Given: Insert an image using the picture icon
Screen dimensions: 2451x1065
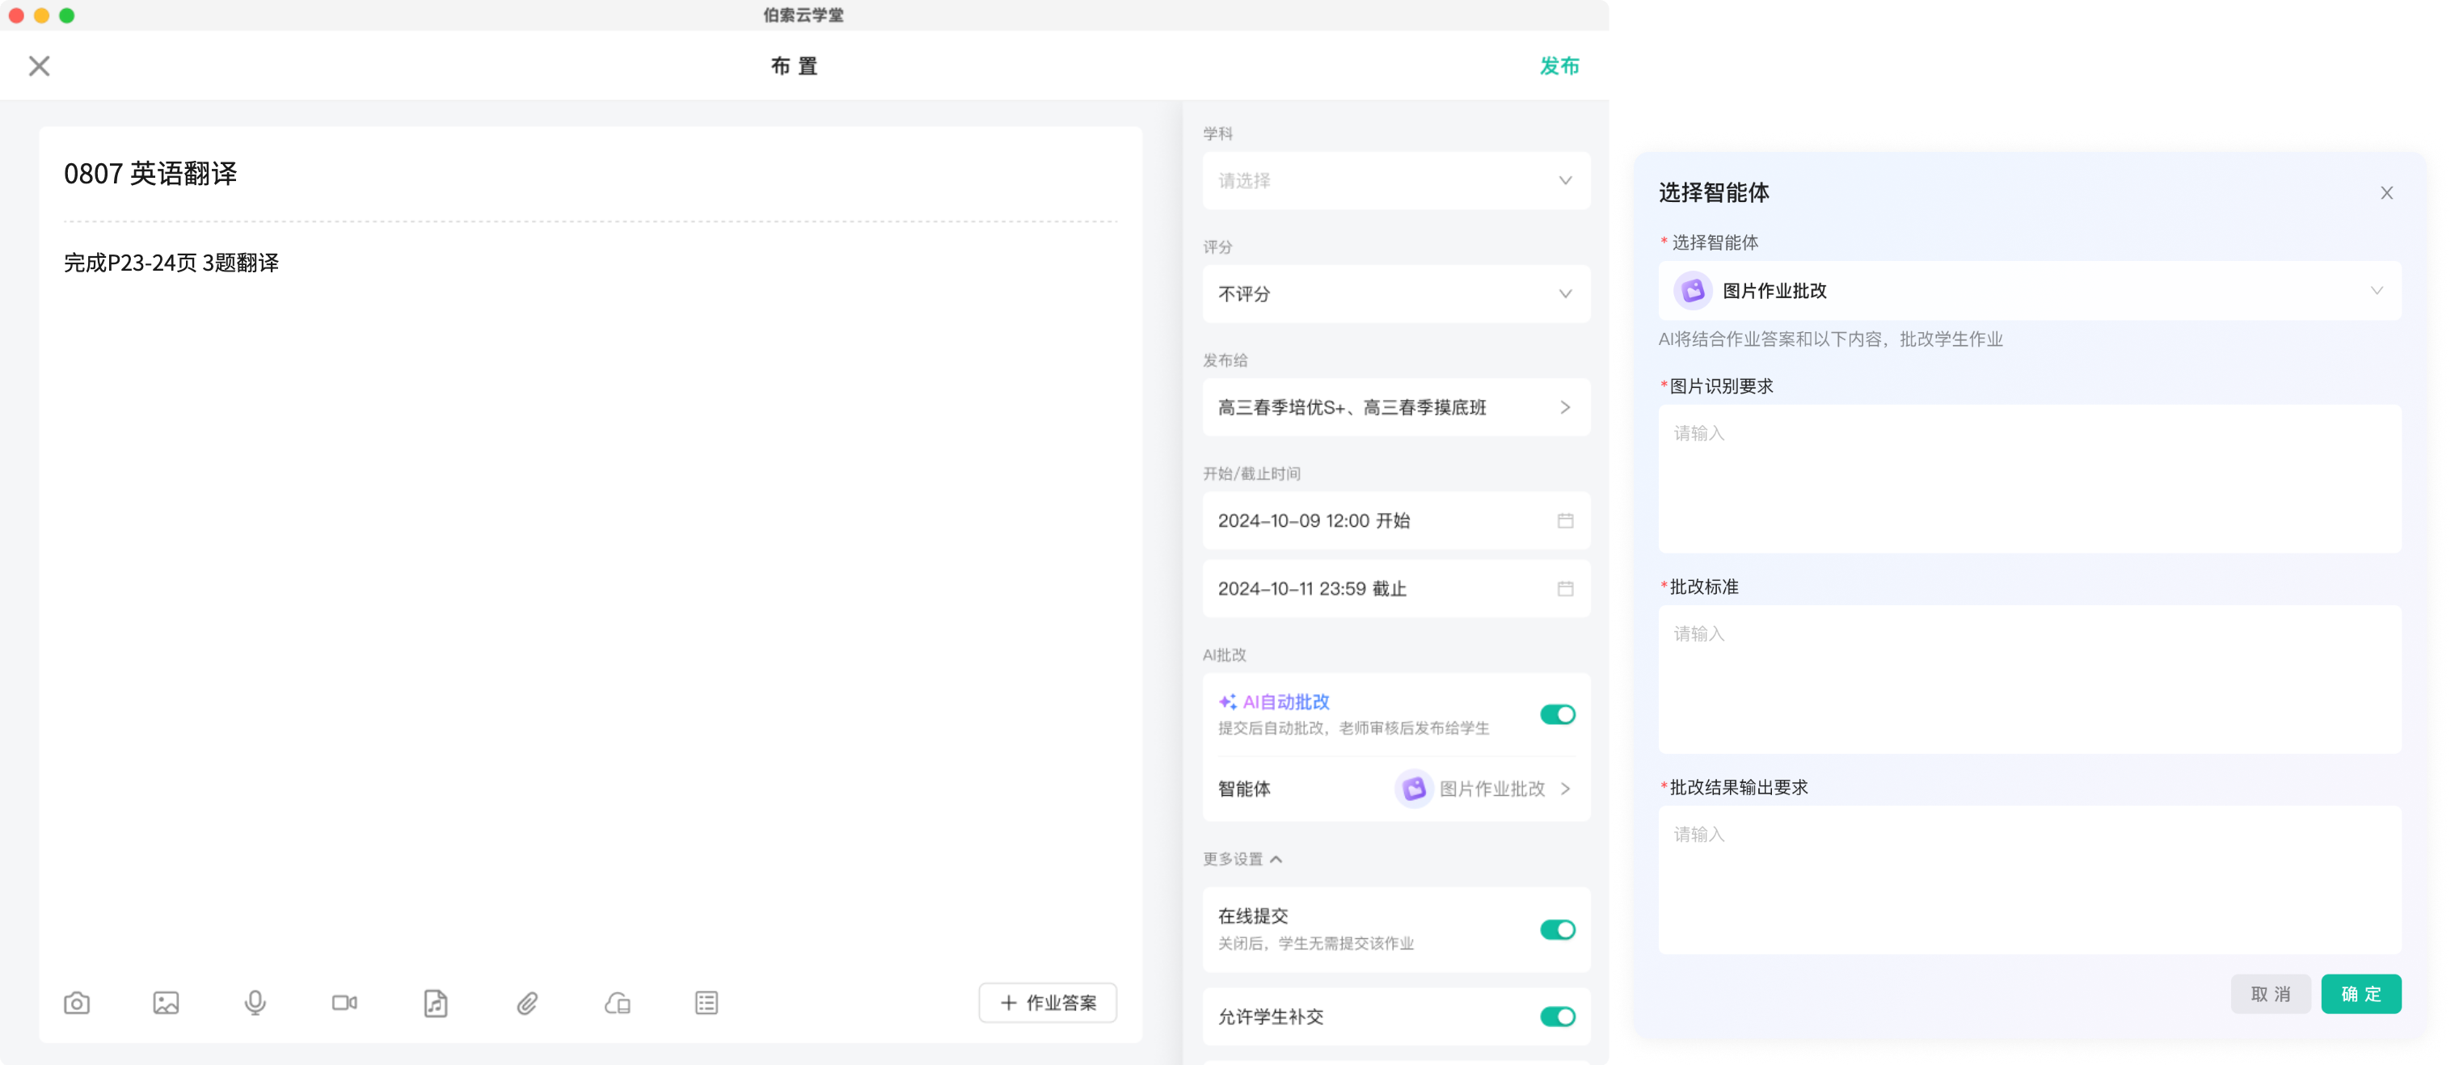Looking at the screenshot, I should coord(166,1004).
